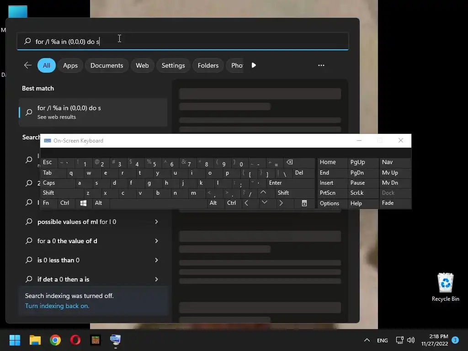Select the All filter tab
The image size is (468, 351).
pos(47,65)
